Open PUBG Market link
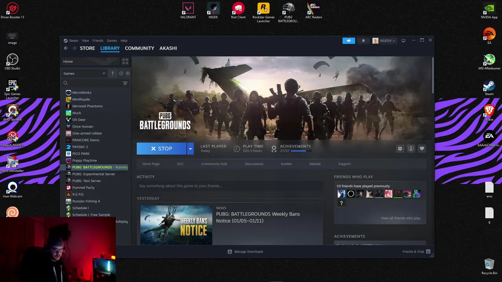The image size is (502, 282). point(315,164)
